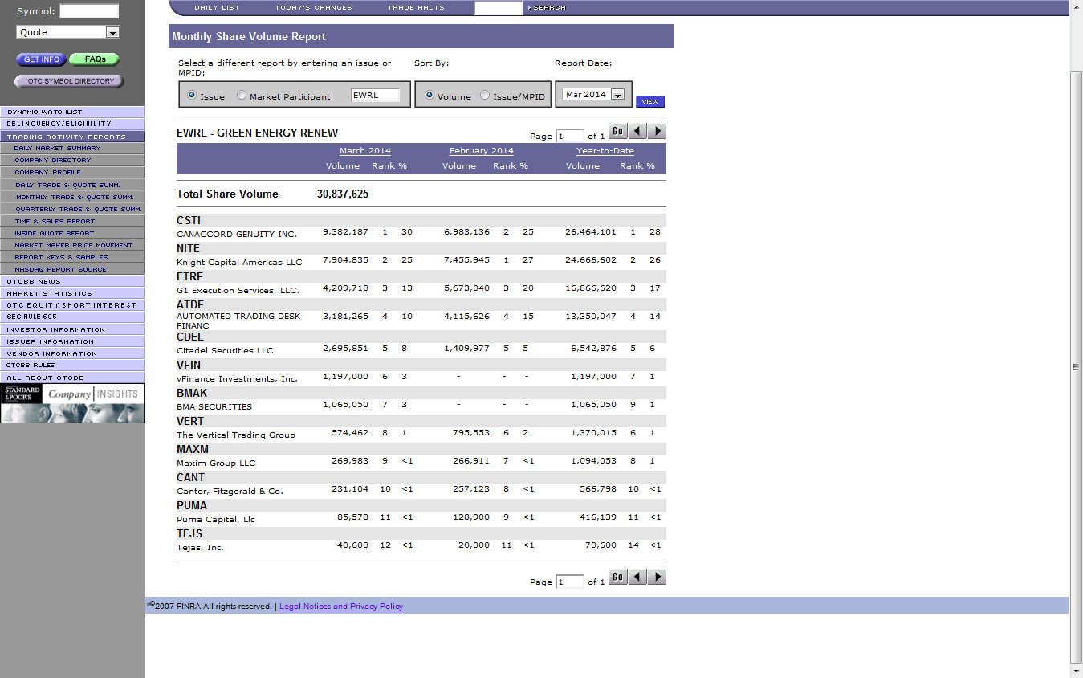Open OTC Equity Short Interest
The height and width of the screenshot is (678, 1083).
click(x=72, y=305)
